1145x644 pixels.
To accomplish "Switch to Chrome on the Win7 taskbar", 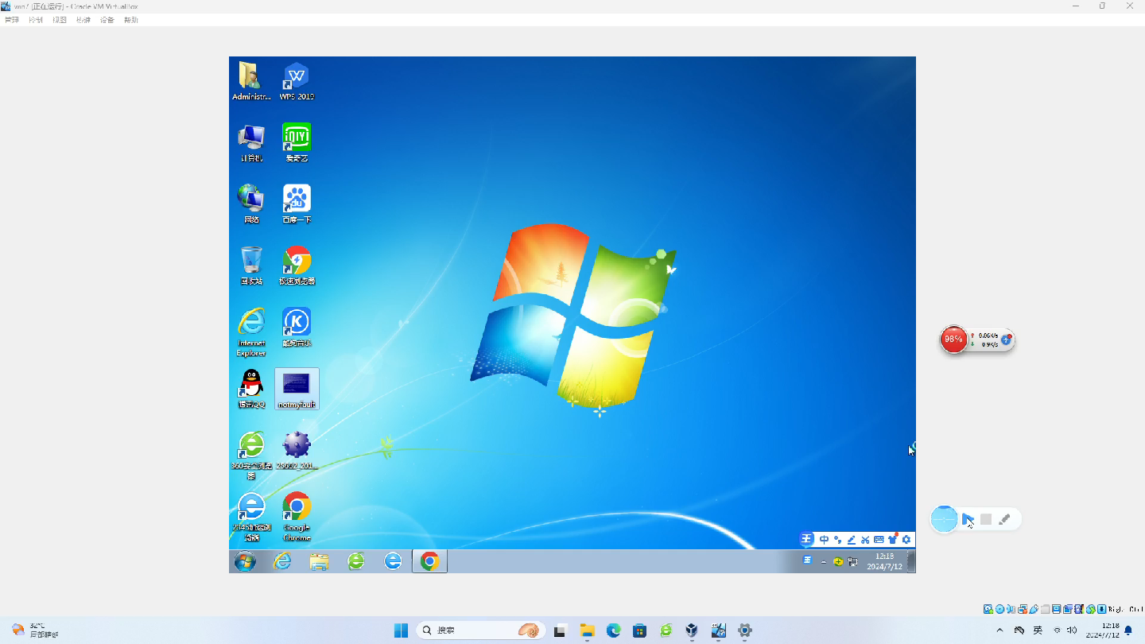I will click(x=429, y=561).
